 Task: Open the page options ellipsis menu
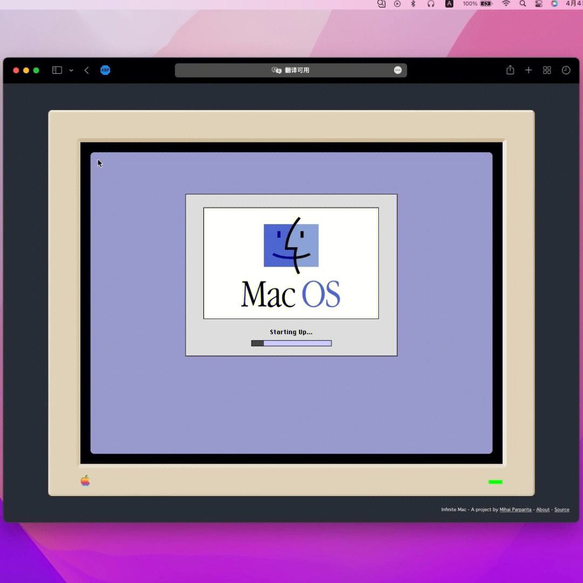pyautogui.click(x=398, y=70)
